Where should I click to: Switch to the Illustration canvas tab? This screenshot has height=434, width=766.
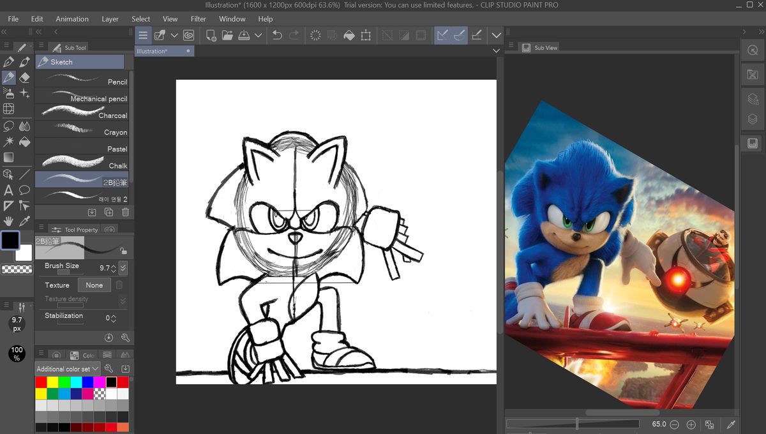[x=163, y=51]
